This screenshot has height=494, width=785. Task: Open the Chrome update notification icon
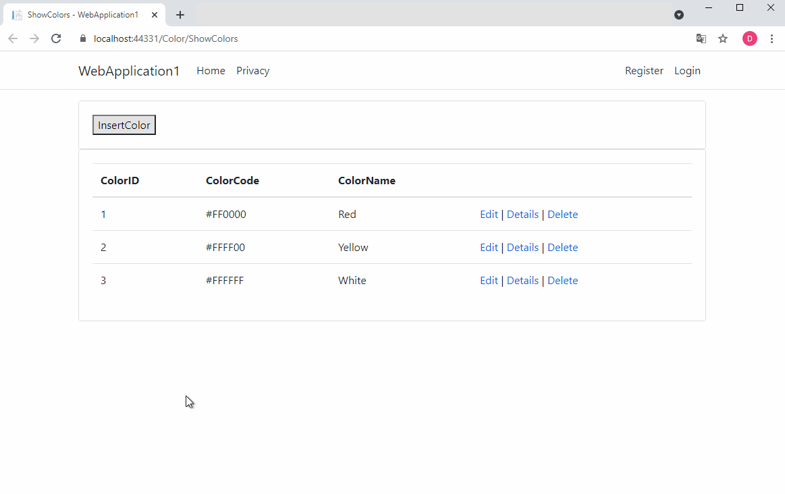(x=678, y=14)
